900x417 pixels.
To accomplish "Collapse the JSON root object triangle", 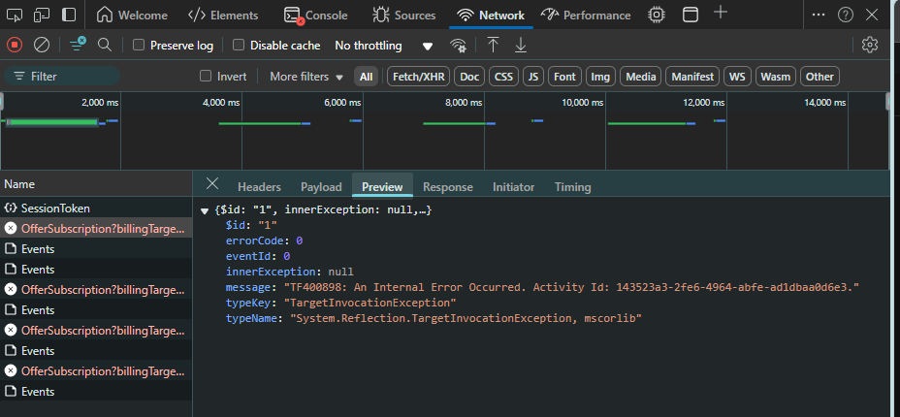I will point(205,211).
